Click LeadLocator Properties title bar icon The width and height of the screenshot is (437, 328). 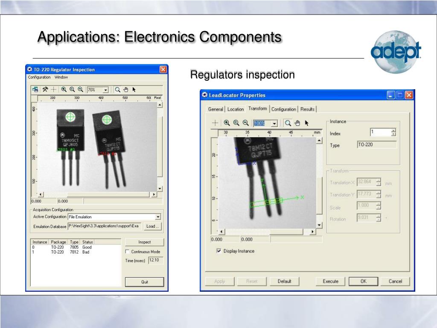(x=205, y=95)
